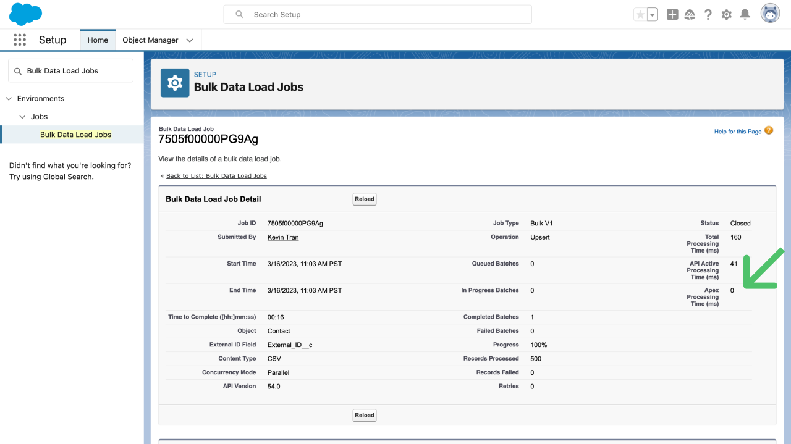
Task: Click the Salesforce cloud logo
Action: pyautogui.click(x=25, y=14)
